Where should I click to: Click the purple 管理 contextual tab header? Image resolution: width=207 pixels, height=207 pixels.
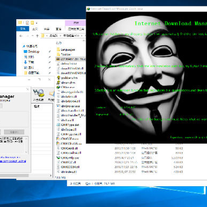(x=76, y=23)
